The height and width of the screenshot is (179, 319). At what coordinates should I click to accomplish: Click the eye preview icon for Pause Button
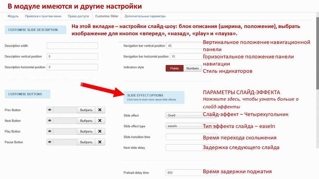[50, 142]
